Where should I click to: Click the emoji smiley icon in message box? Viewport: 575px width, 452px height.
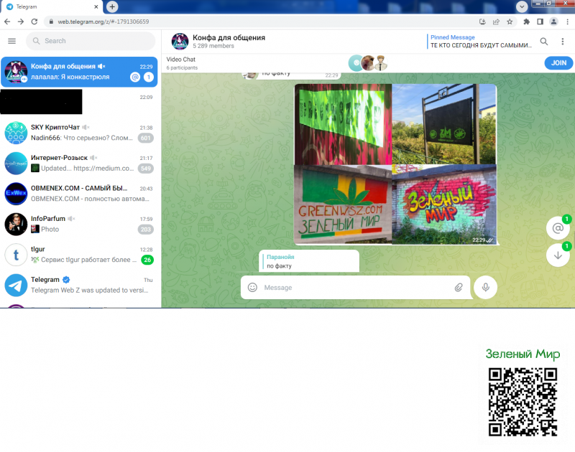252,288
